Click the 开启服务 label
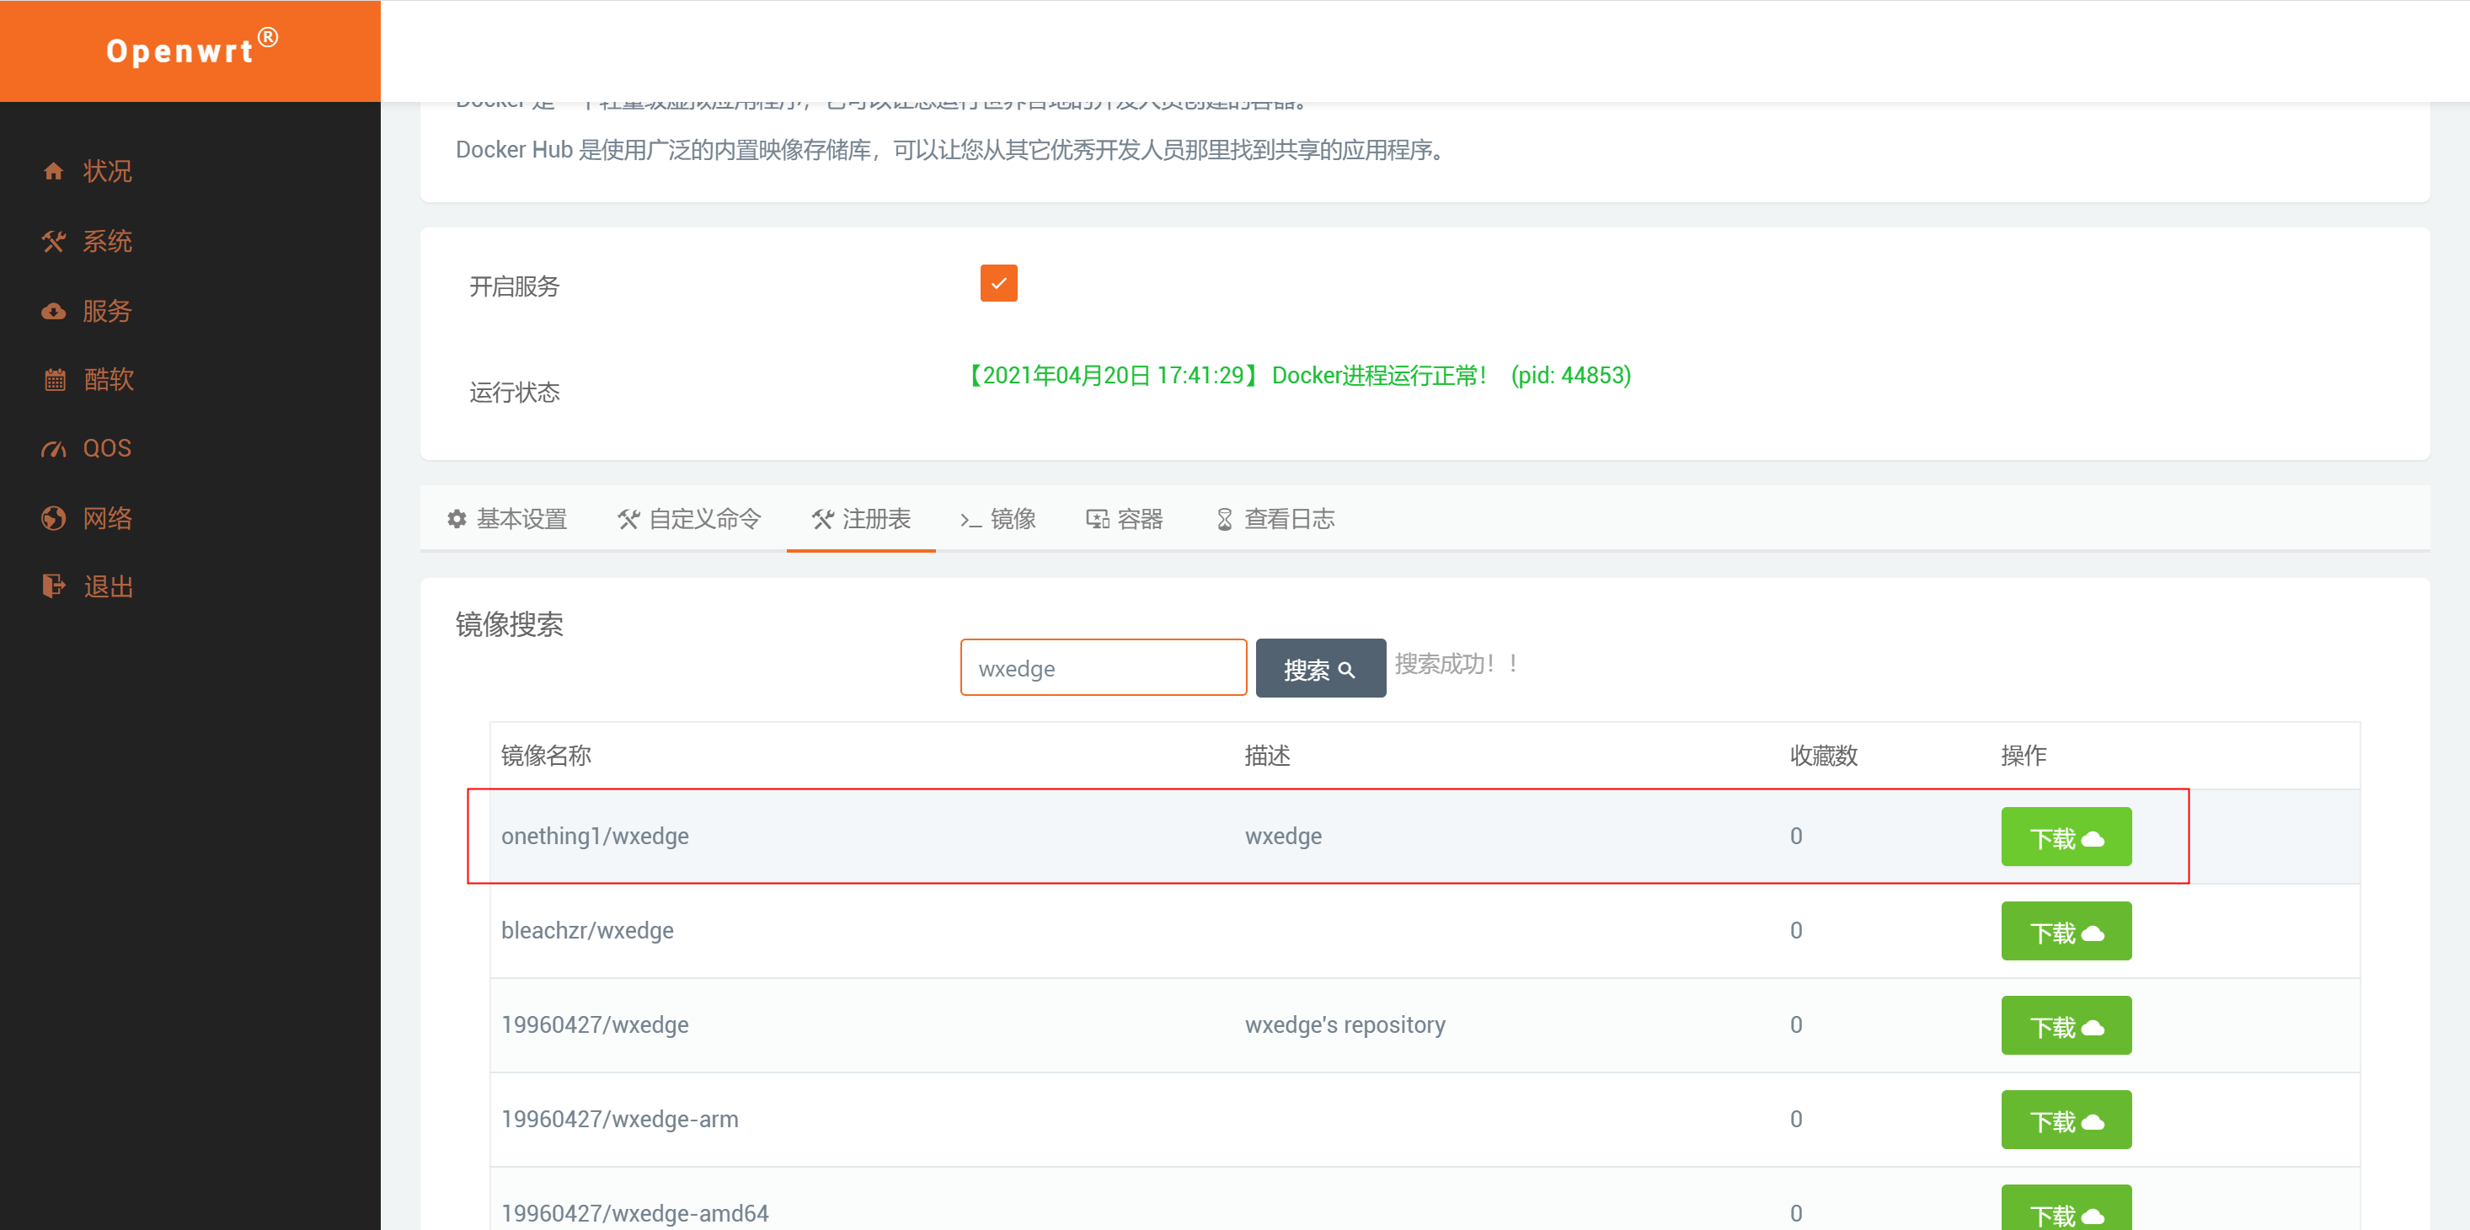 click(514, 286)
